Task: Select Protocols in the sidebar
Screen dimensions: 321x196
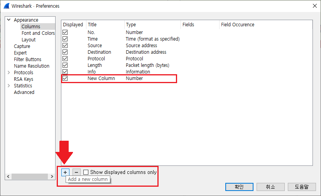Action: click(24, 73)
